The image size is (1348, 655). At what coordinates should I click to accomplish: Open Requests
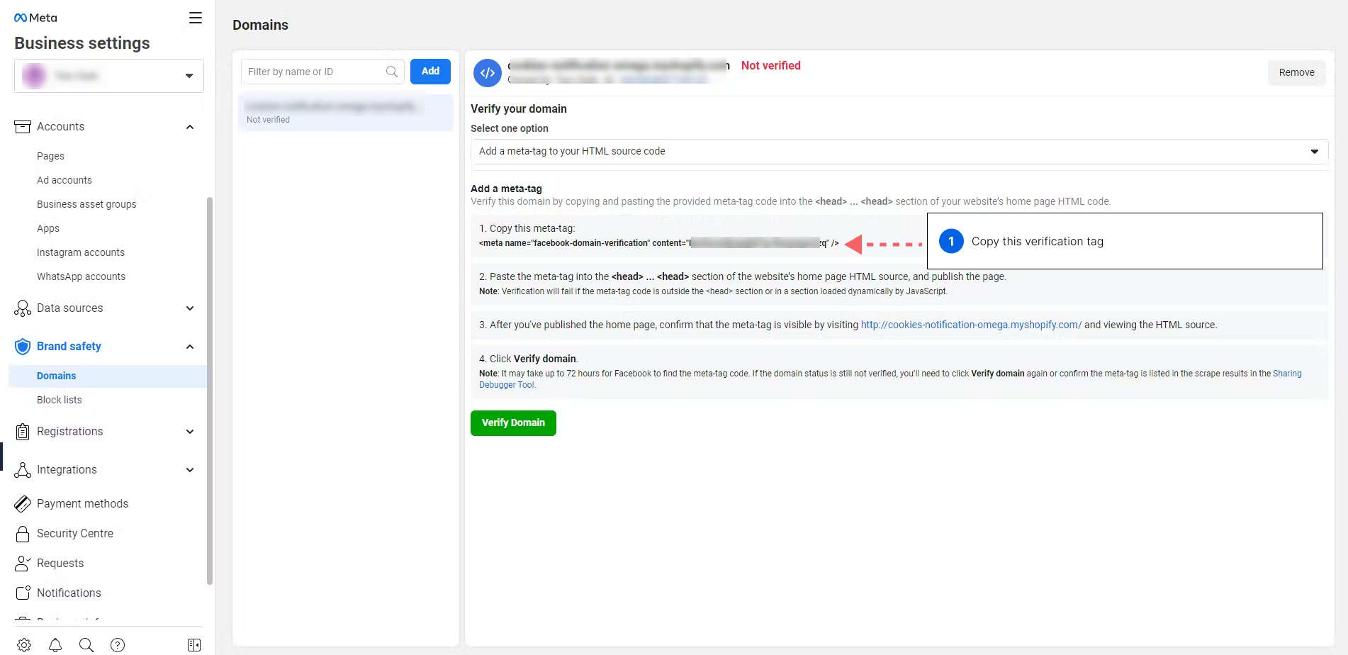[60, 564]
